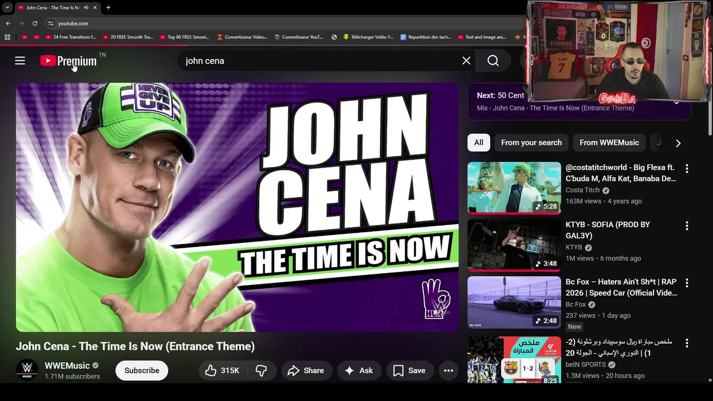The width and height of the screenshot is (713, 401).
Task: Open options menu for Big Flexa video
Action: tap(687, 168)
